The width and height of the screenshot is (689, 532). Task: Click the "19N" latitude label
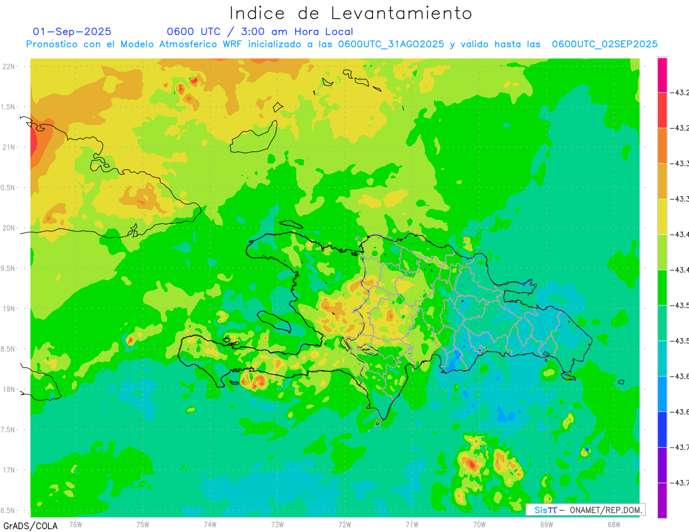[8, 309]
